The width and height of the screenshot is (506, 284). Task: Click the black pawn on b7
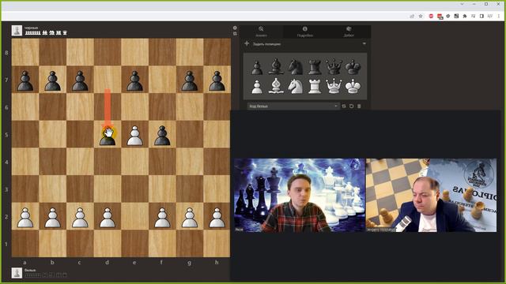tap(53, 80)
